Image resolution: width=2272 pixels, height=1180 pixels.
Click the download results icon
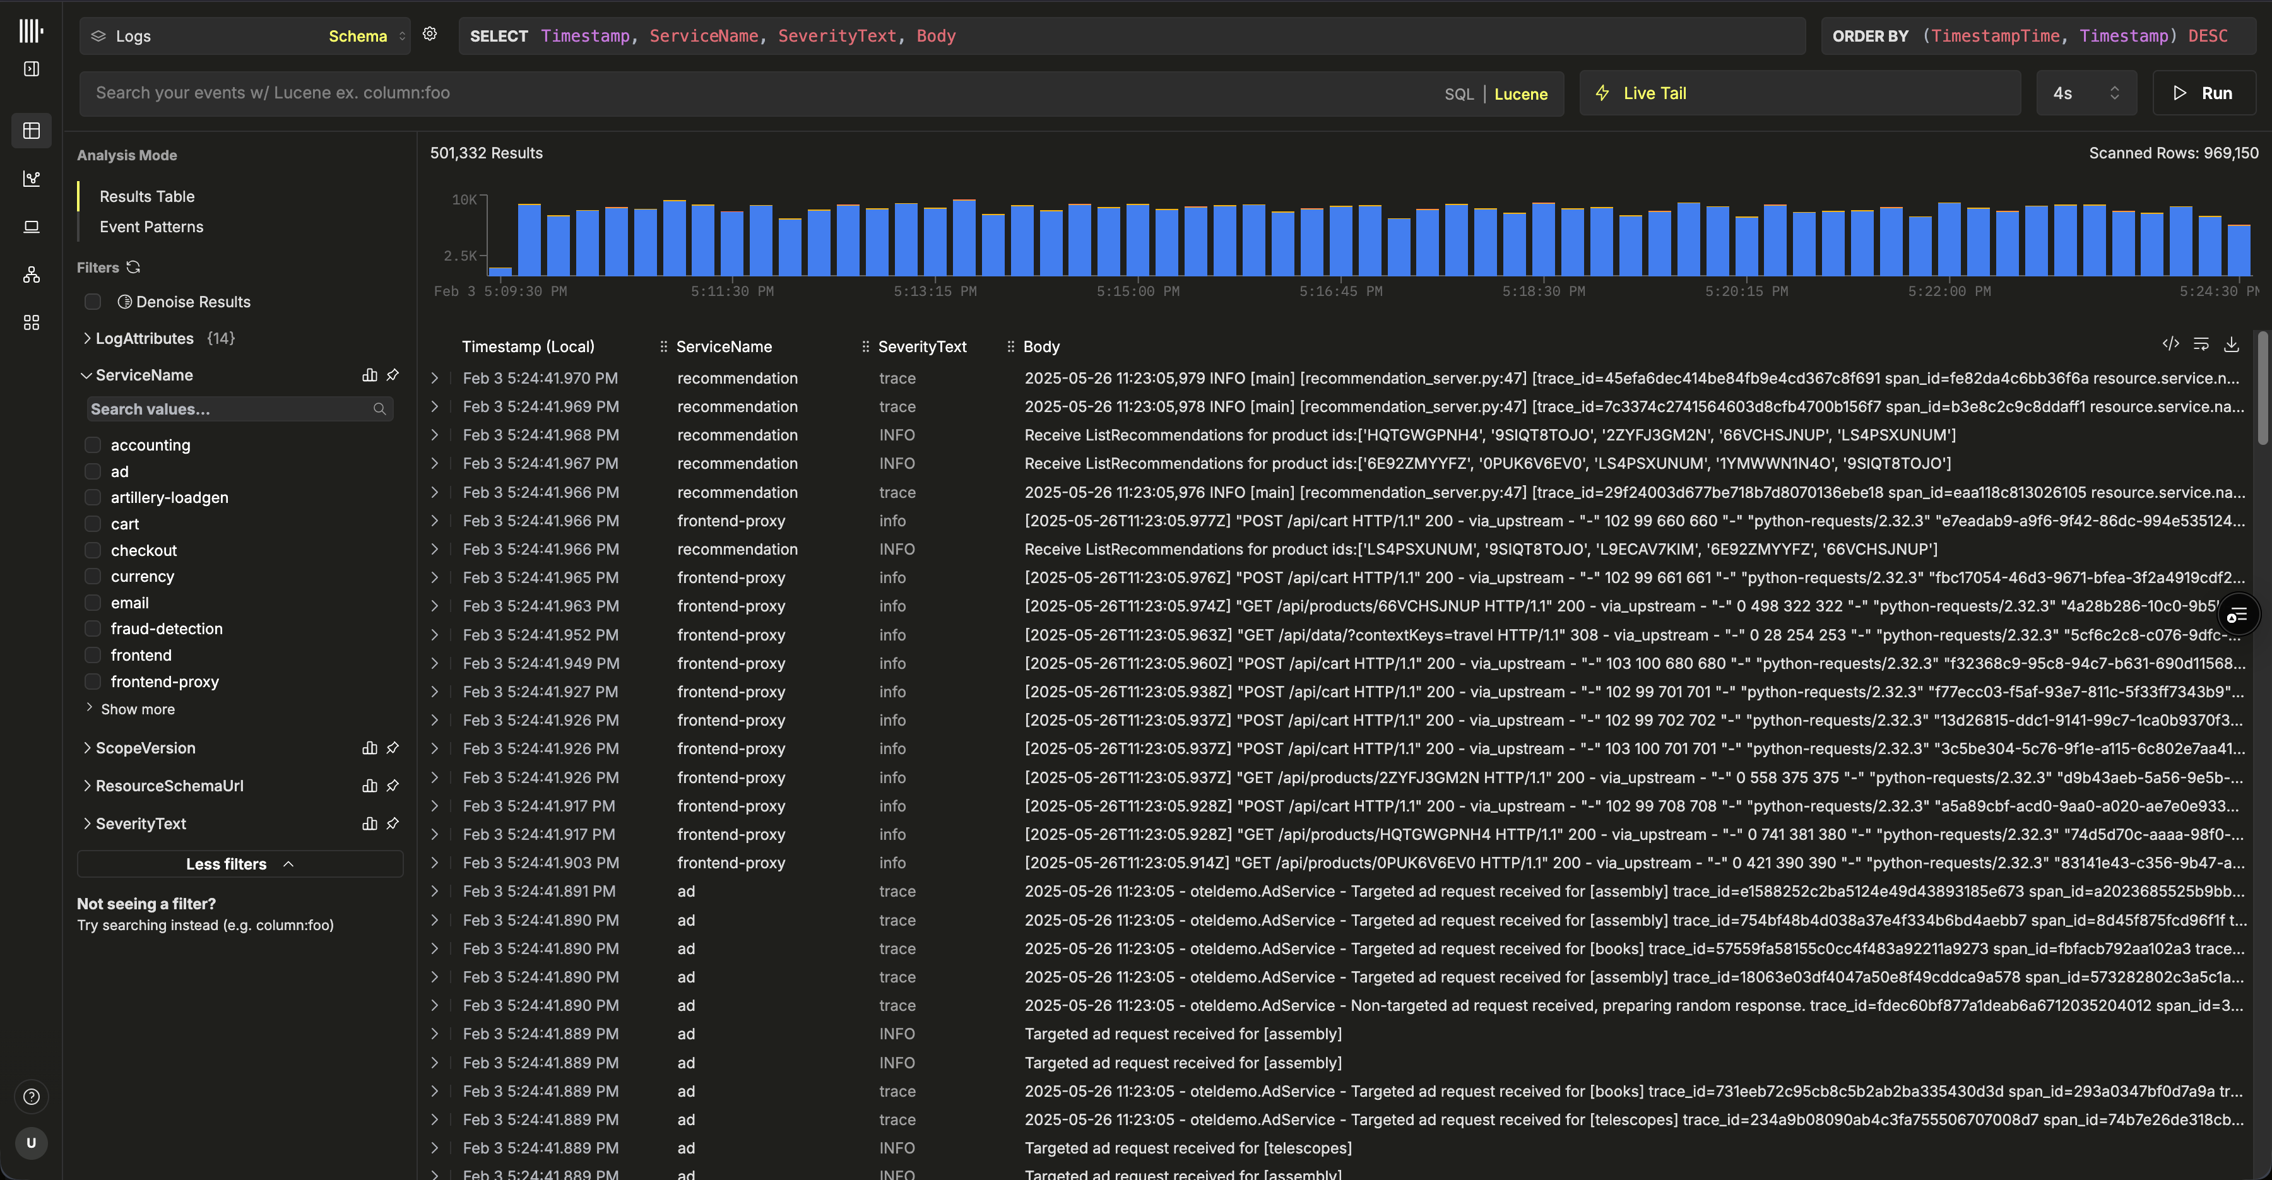tap(2232, 344)
